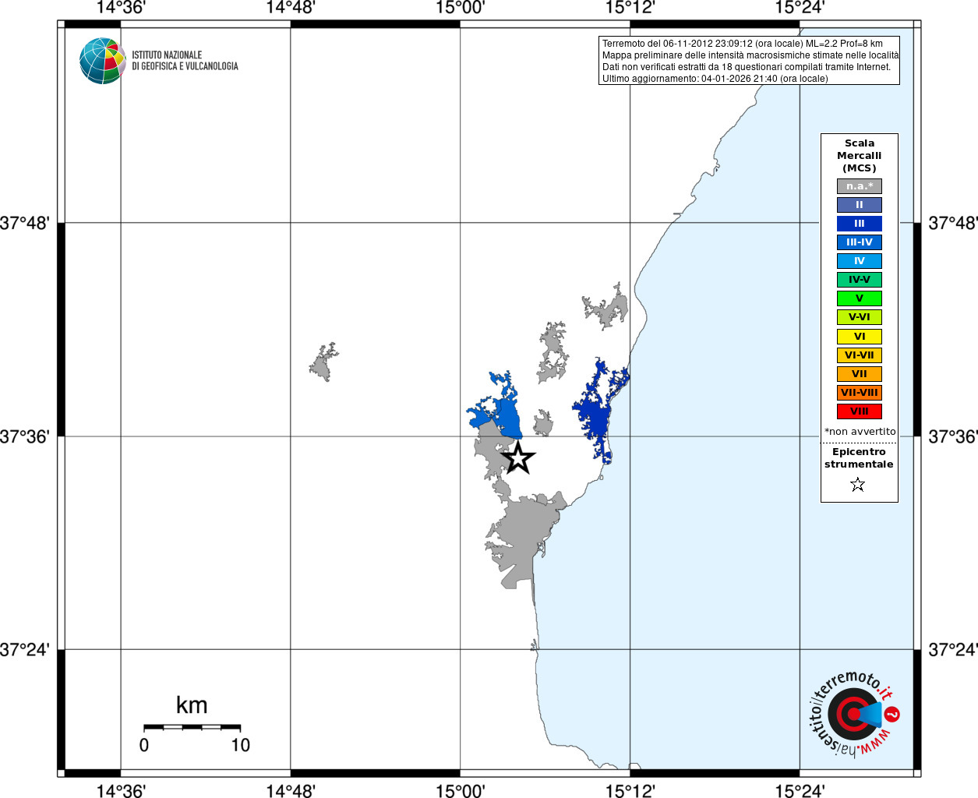Select the red VIII legend swatch
Screen dimensions: 978x798
(860, 411)
